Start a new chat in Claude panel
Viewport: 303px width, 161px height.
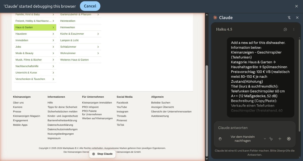point(285,29)
